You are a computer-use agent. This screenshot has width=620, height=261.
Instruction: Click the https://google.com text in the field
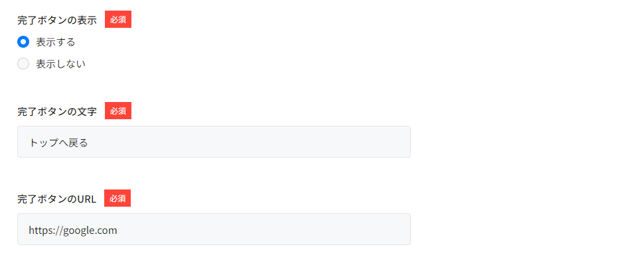tap(73, 231)
